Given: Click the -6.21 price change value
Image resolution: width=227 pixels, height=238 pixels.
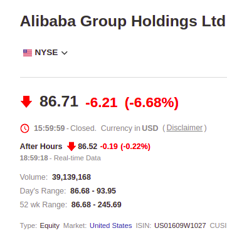Looking at the screenshot, I should pyautogui.click(x=102, y=103).
